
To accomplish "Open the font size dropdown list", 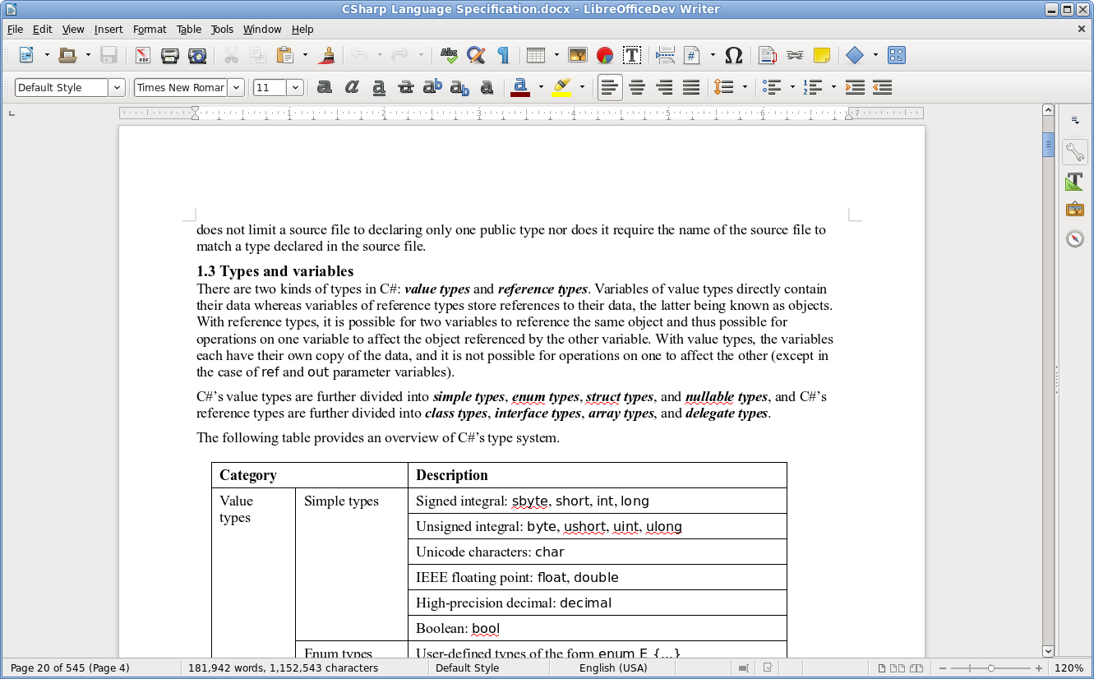I will [x=295, y=88].
